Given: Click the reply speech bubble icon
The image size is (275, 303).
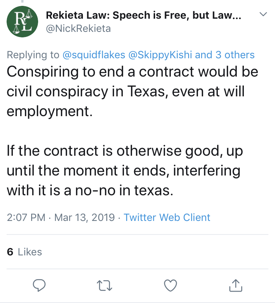Looking at the screenshot, I should [39, 285].
